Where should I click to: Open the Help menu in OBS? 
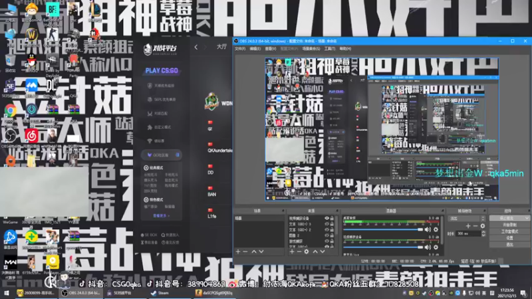click(345, 49)
